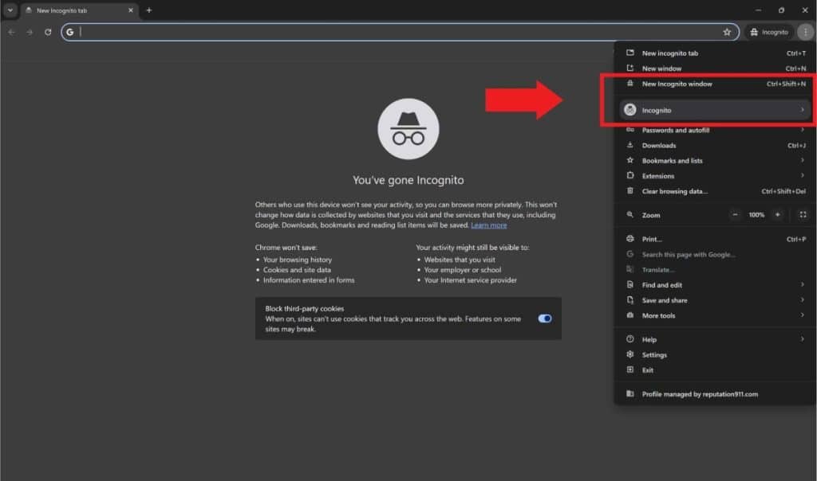Image resolution: width=817 pixels, height=481 pixels.
Task: Click the Google icon in address bar
Action: click(x=70, y=32)
